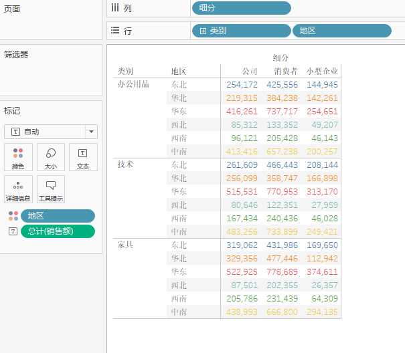Image resolution: width=405 pixels, height=353 pixels.
Task: Select the 细分 pill on the columns shelf
Action: pos(242,8)
